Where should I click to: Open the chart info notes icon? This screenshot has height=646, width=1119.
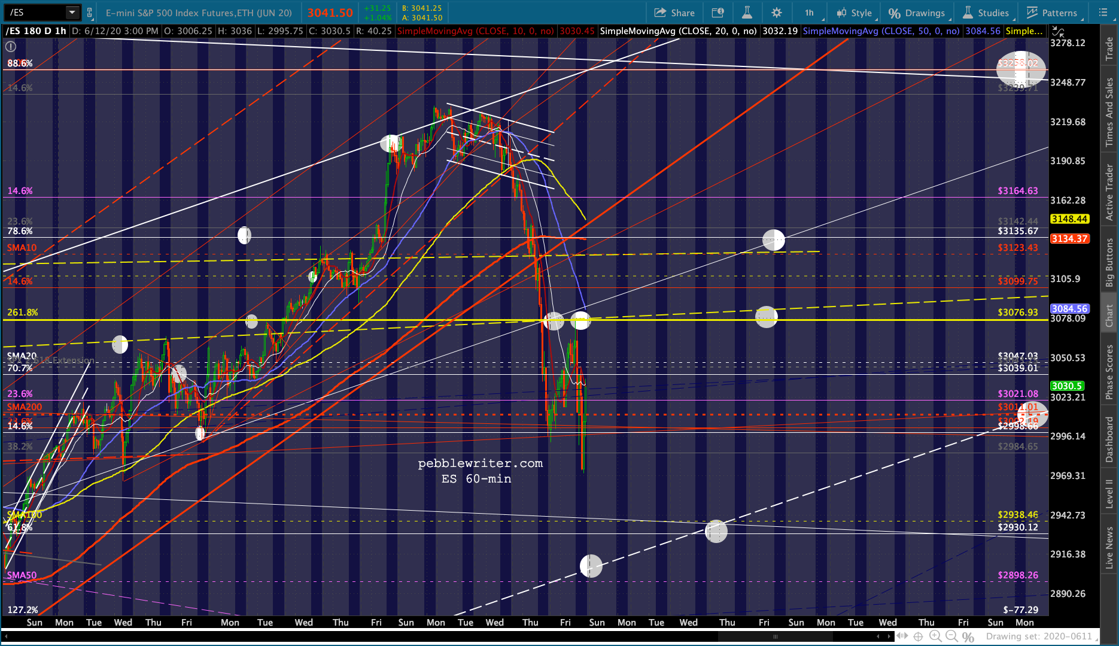click(x=717, y=13)
